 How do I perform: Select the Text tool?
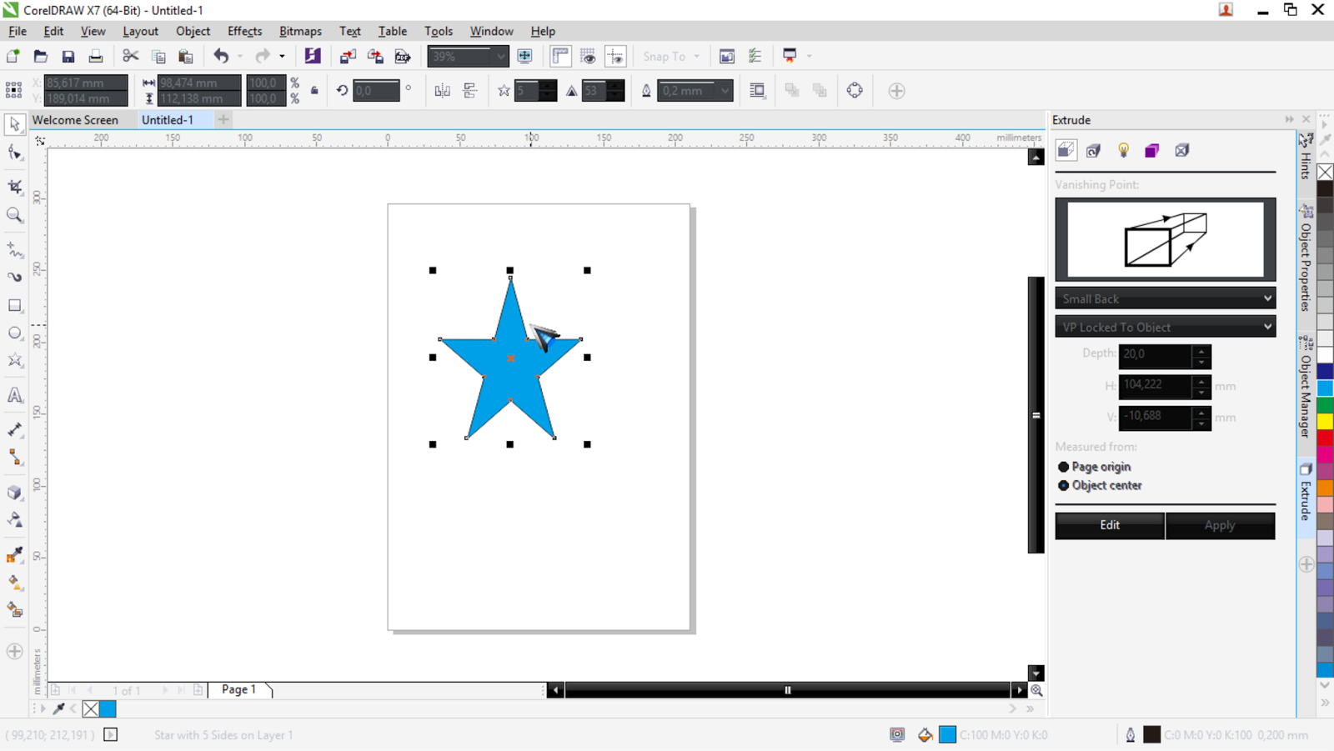[13, 395]
